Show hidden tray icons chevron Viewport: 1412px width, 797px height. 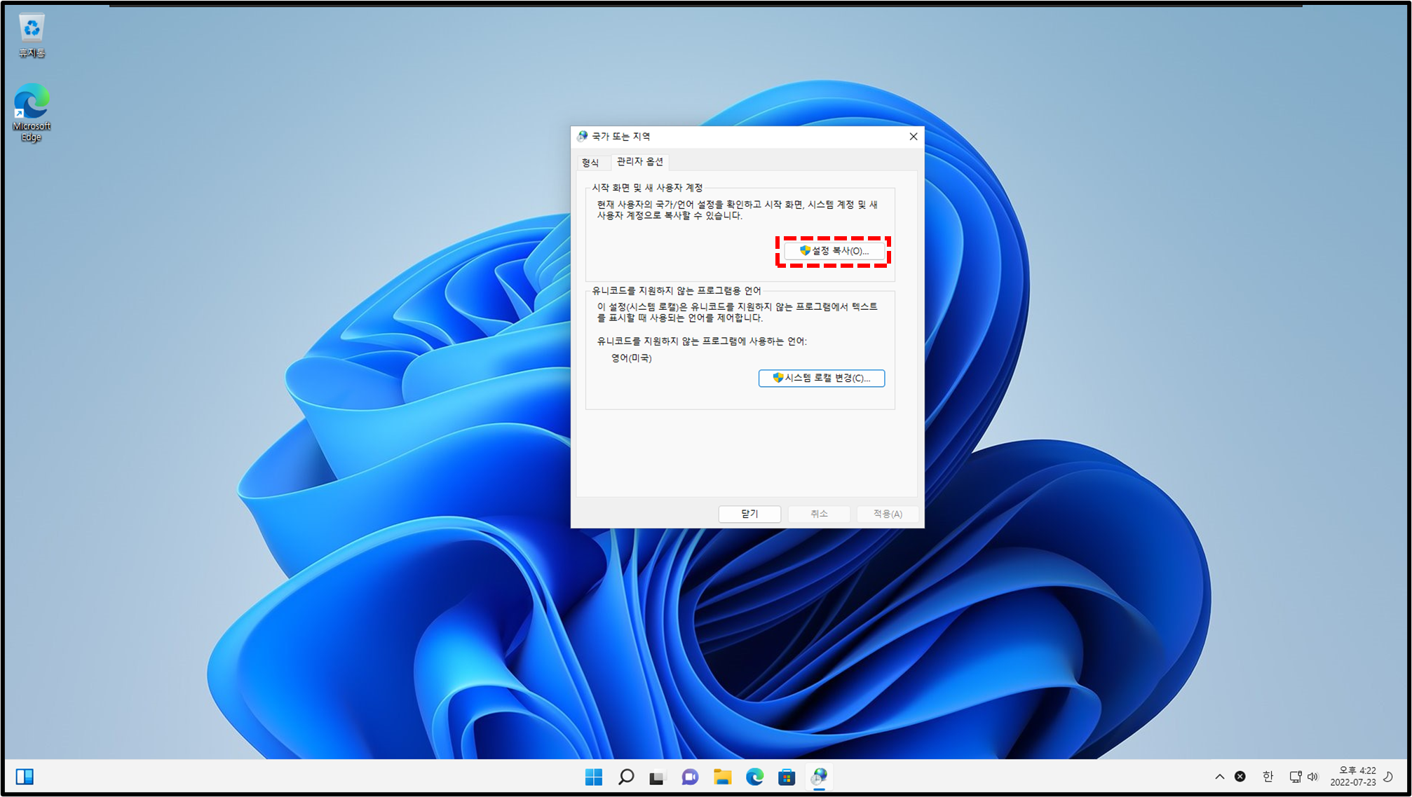pyautogui.click(x=1220, y=777)
